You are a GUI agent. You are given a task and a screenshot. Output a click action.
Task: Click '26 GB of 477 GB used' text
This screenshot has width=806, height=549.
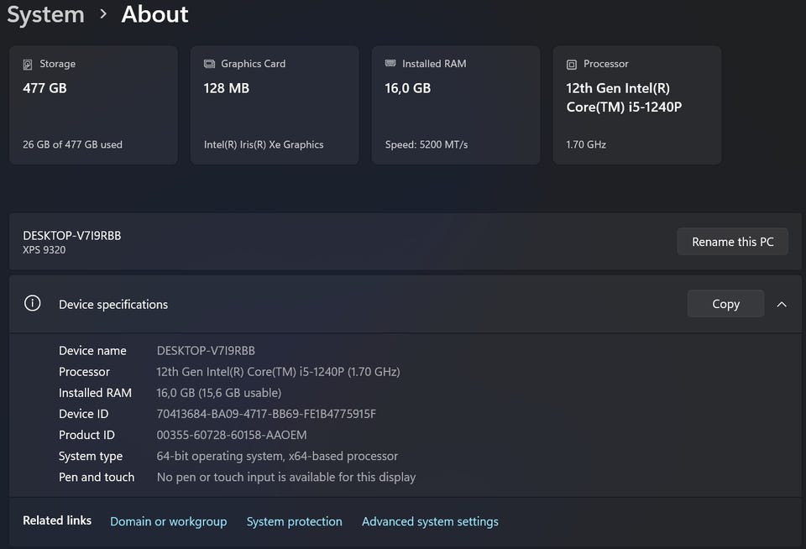72,144
